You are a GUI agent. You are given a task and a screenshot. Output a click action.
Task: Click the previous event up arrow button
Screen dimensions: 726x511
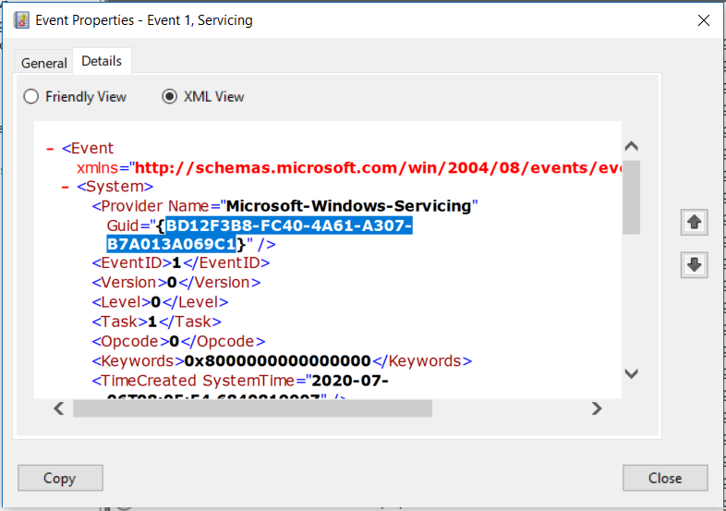click(694, 223)
